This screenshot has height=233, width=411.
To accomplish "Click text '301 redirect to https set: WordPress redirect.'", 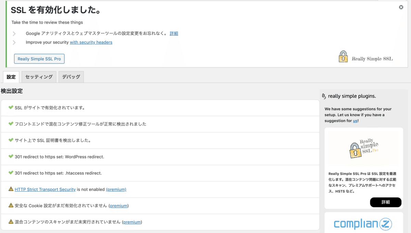I will pyautogui.click(x=59, y=157).
